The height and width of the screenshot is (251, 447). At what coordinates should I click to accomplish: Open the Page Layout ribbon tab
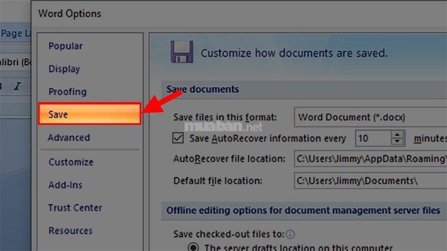click(x=16, y=33)
